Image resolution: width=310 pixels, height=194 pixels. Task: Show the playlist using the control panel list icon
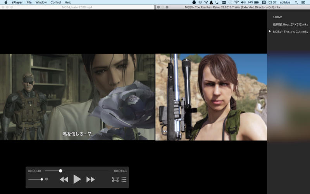124,179
